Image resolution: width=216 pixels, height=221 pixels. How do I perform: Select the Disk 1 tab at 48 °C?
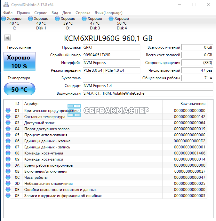[x=41, y=23]
